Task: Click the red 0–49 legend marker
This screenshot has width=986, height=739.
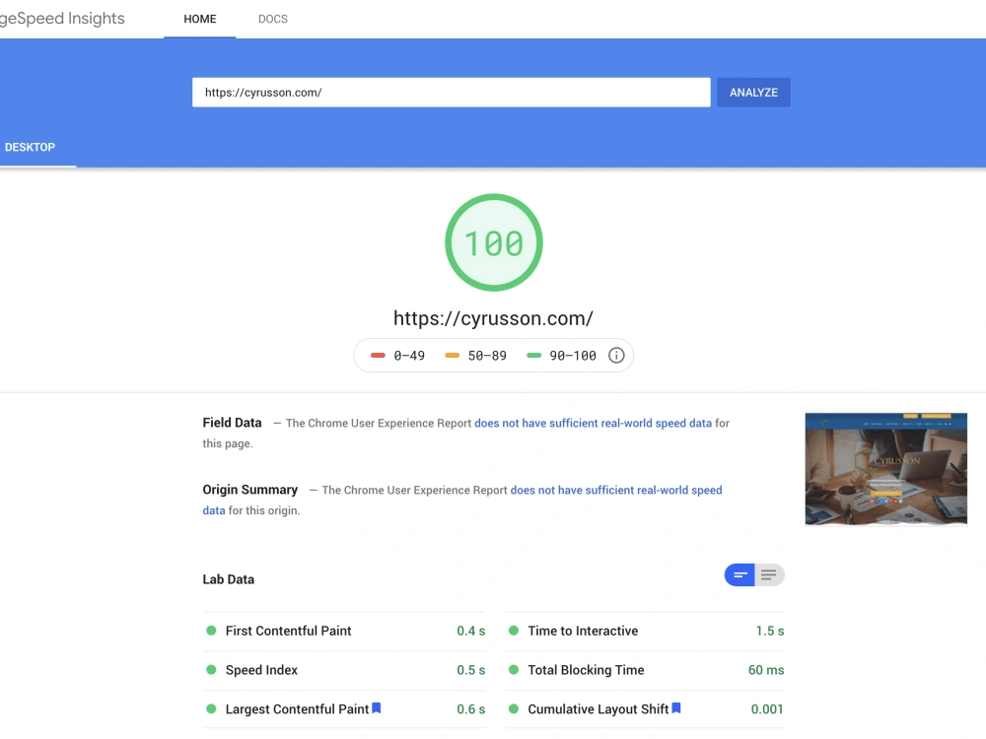Action: pos(378,356)
